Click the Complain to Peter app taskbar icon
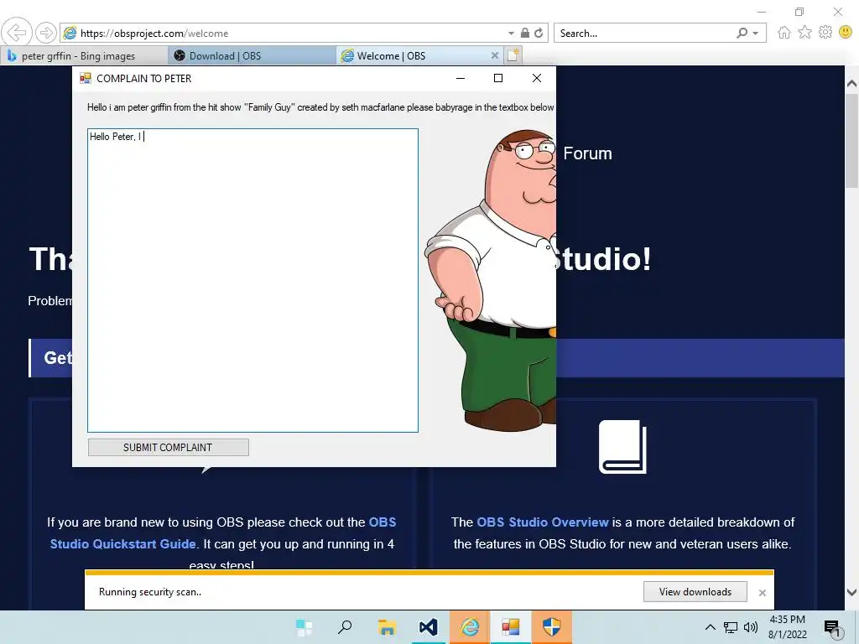This screenshot has width=859, height=644. pyautogui.click(x=511, y=627)
